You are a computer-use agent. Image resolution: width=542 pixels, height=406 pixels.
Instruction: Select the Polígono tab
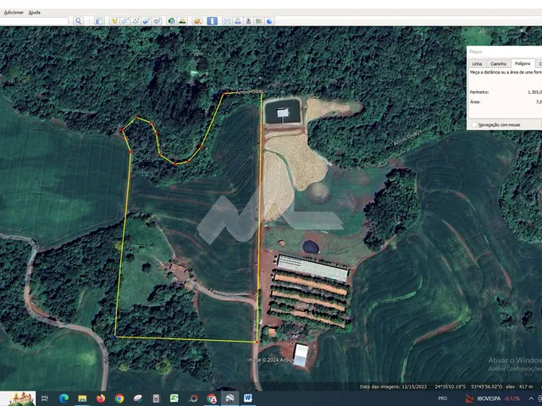coord(523,63)
